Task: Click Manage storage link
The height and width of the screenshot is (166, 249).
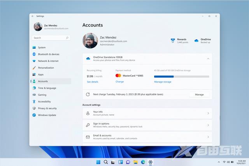Action: [163, 82]
